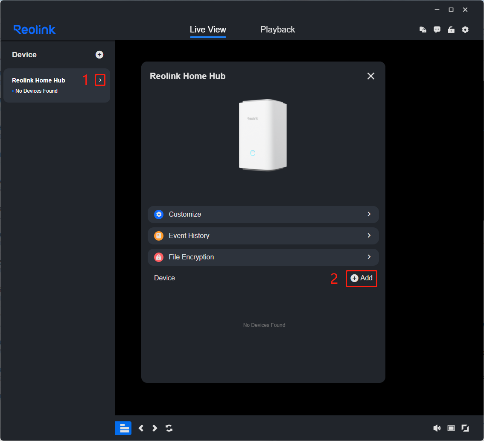Click the Customize gear icon on hub panel
This screenshot has width=484, height=441.
click(159, 215)
